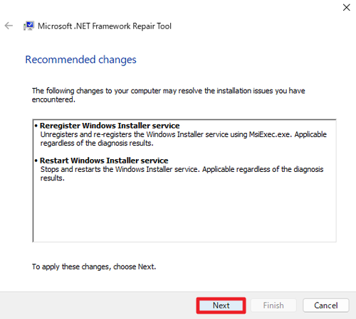Click the Cancel button
The image size is (356, 319).
326,306
